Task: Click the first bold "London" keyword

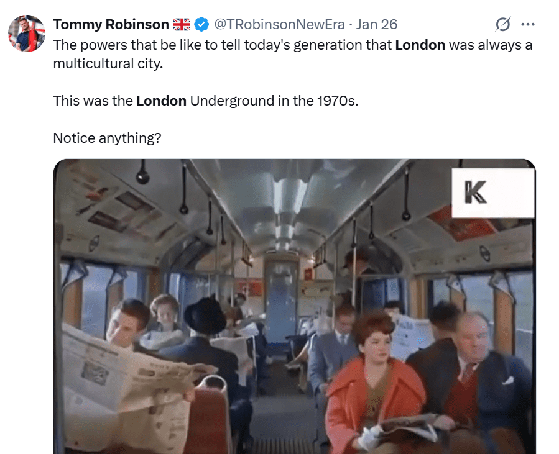Action: point(420,45)
